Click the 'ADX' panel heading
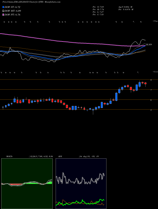158x209 pixels. pos(60,156)
